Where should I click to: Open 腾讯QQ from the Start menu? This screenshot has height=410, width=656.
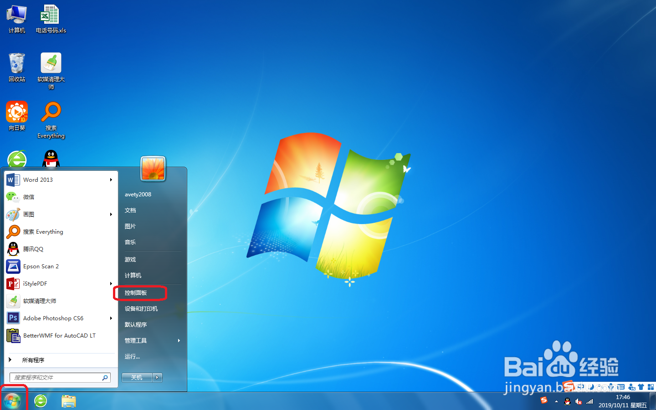pyautogui.click(x=33, y=249)
